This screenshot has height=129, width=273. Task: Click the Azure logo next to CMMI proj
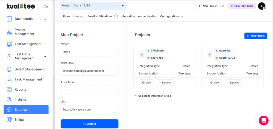[x=148, y=51]
